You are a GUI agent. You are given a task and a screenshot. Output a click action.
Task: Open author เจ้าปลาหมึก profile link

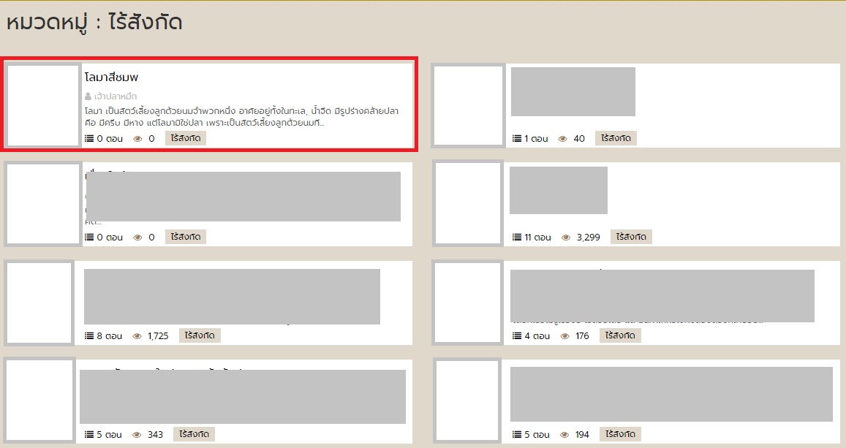(x=116, y=96)
